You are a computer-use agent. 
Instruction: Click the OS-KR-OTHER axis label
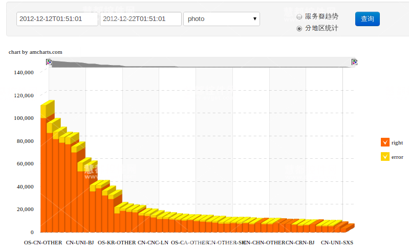(117, 243)
